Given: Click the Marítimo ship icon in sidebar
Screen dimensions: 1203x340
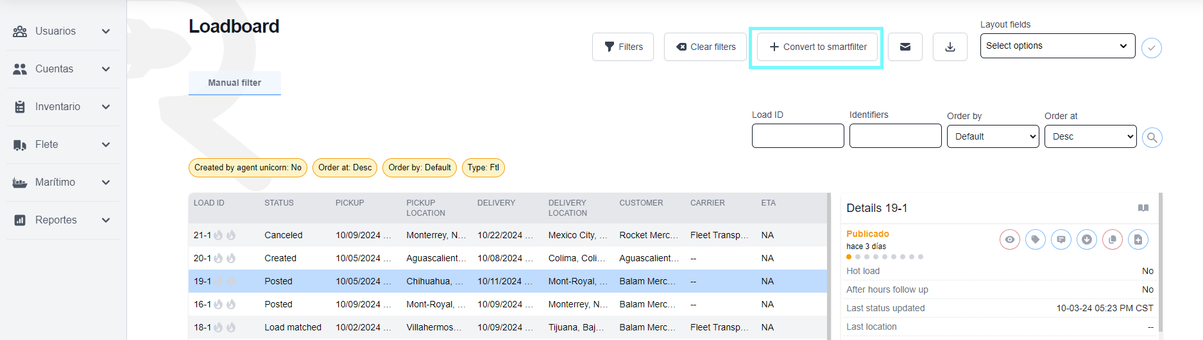Looking at the screenshot, I should tap(20, 182).
